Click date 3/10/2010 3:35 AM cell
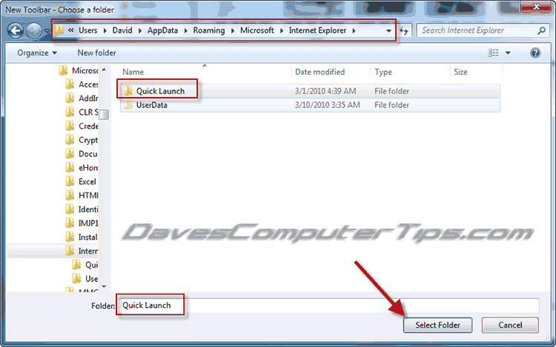The height and width of the screenshot is (347, 556). (x=327, y=105)
